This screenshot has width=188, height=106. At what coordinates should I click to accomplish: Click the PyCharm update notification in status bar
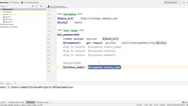[x=21, y=105]
